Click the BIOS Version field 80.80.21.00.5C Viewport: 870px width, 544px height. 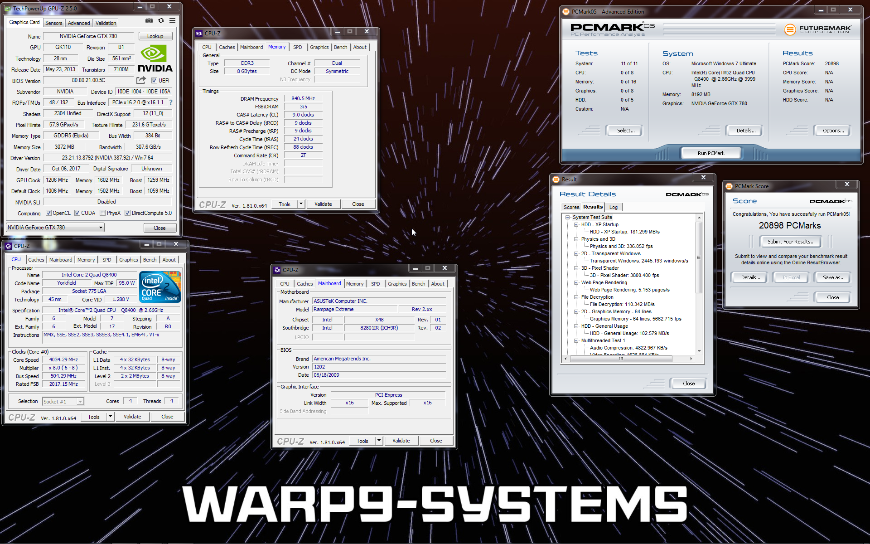point(88,80)
